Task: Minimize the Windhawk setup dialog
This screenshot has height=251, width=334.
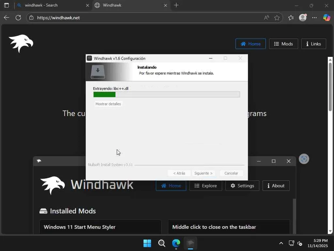Action: [211, 58]
